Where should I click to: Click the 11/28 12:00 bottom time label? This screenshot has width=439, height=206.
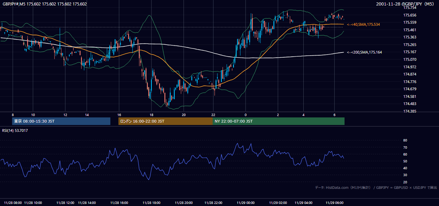click(66, 203)
